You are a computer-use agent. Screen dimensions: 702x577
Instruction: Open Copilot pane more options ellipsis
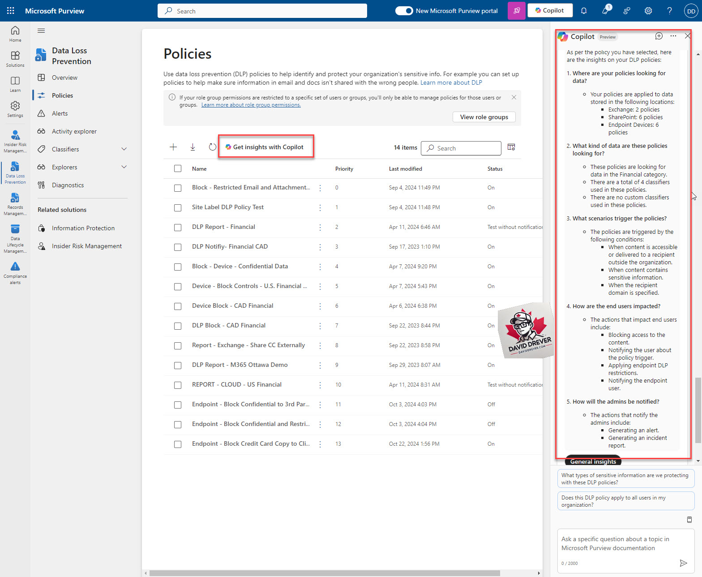(673, 36)
